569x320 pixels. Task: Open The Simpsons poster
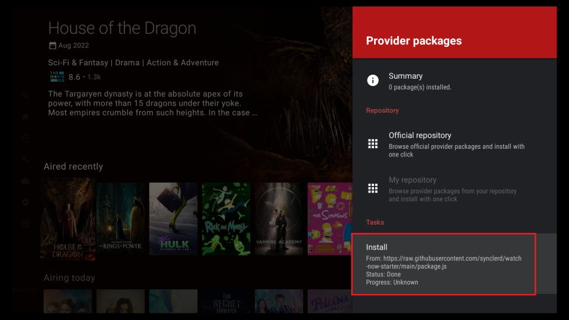pos(330,219)
